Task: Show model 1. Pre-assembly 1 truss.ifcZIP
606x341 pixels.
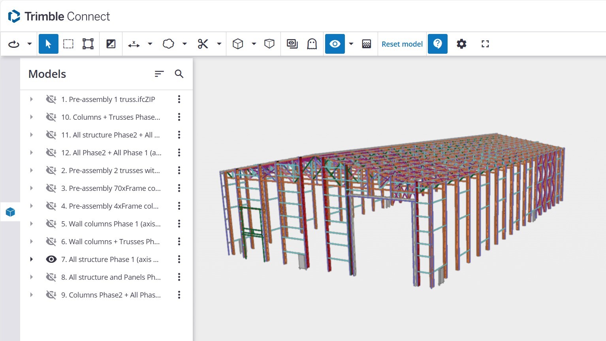Action: click(51, 99)
